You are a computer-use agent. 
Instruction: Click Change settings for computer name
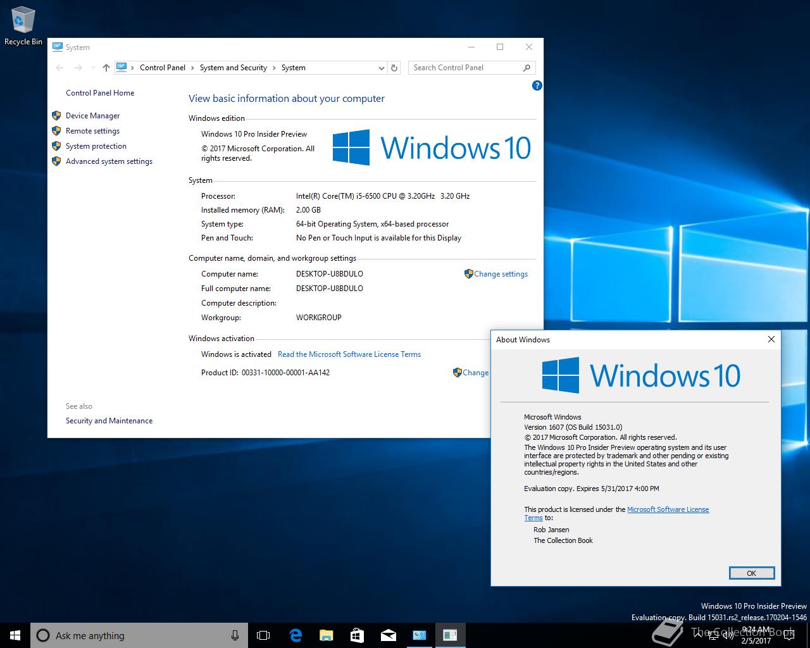(x=501, y=274)
